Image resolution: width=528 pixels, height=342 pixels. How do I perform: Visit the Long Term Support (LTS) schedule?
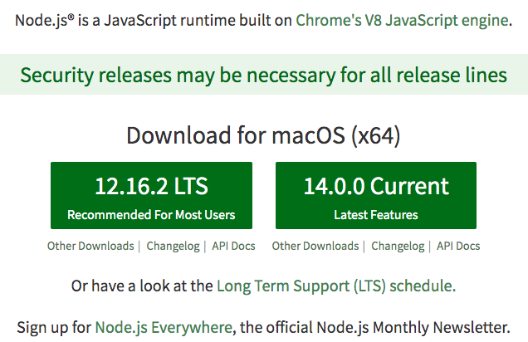pos(335,286)
